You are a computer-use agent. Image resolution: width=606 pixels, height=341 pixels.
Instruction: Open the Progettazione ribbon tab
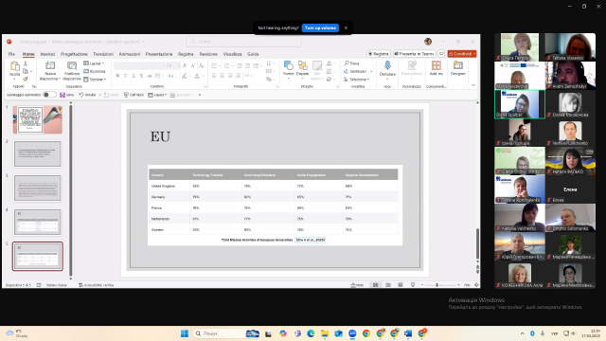tap(74, 54)
